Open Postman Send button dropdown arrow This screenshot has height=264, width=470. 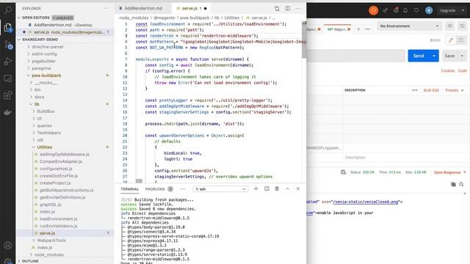pyautogui.click(x=434, y=56)
